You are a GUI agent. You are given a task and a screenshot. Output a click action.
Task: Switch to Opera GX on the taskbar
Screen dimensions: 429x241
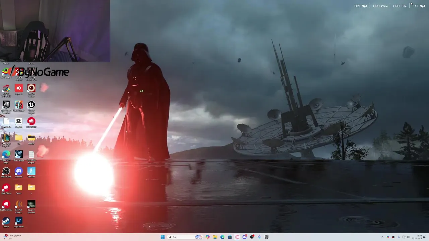coord(237,237)
